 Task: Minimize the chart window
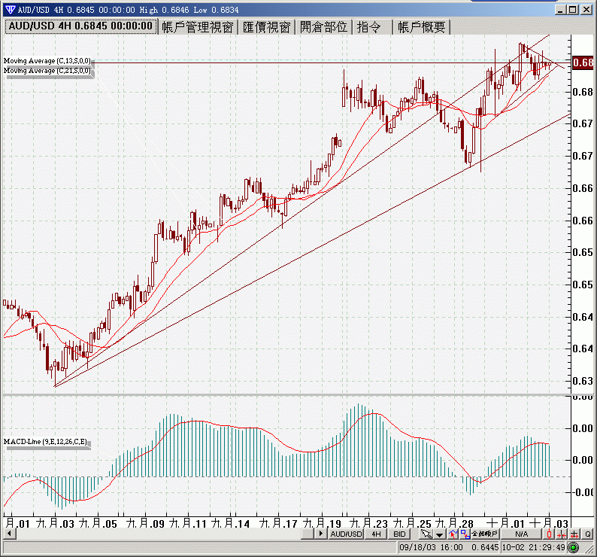tap(559, 10)
